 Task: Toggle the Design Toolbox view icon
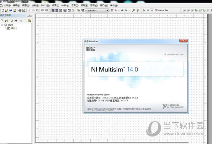coord(53,10)
